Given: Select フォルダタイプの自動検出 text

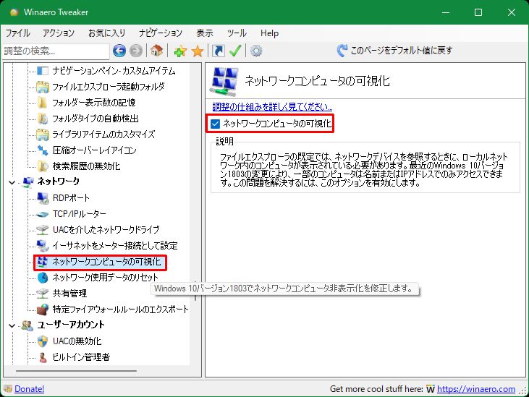Looking at the screenshot, I should pos(96,119).
